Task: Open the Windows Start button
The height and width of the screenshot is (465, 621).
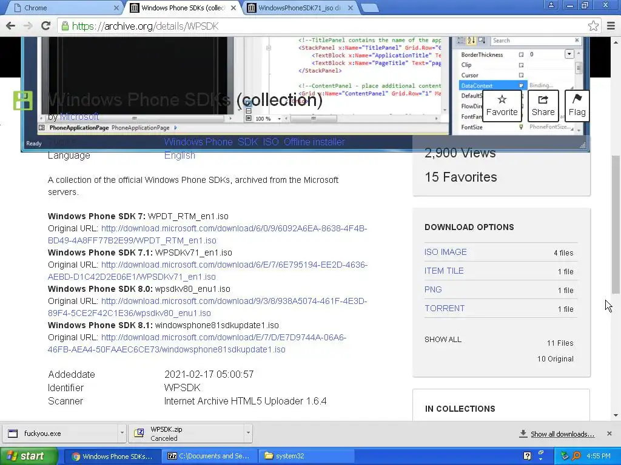Action: pos(29,456)
